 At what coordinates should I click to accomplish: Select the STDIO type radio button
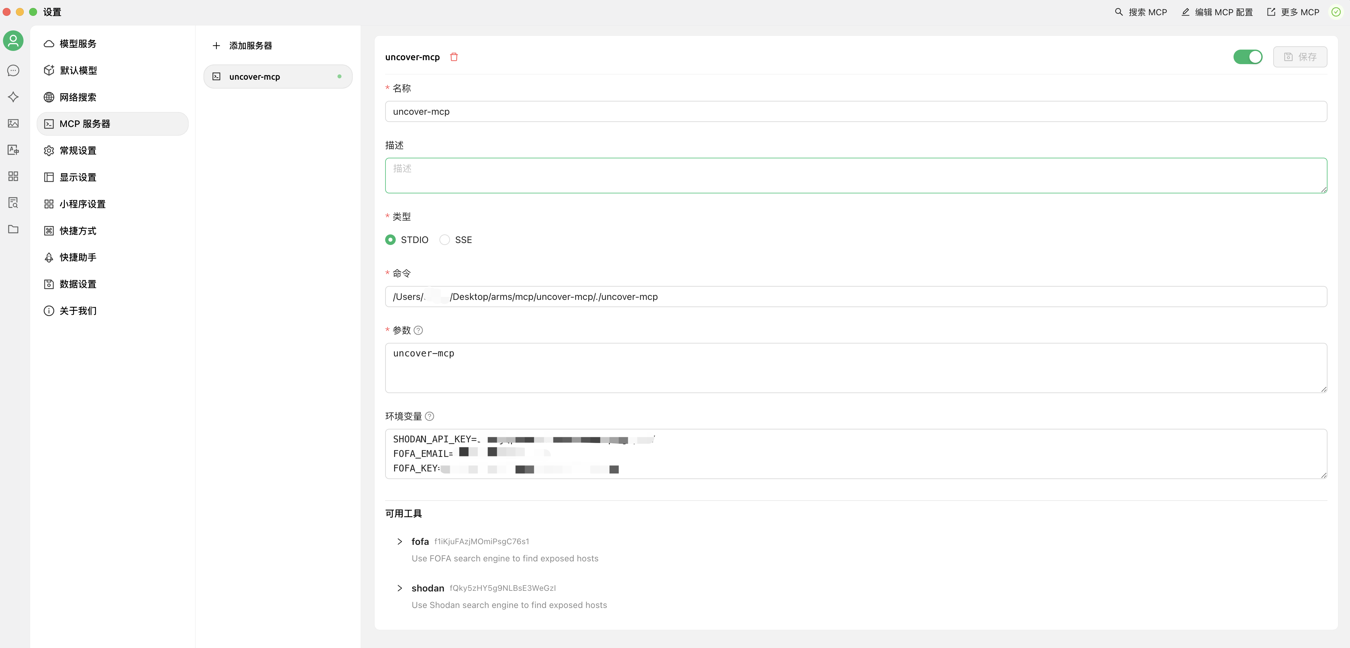390,240
